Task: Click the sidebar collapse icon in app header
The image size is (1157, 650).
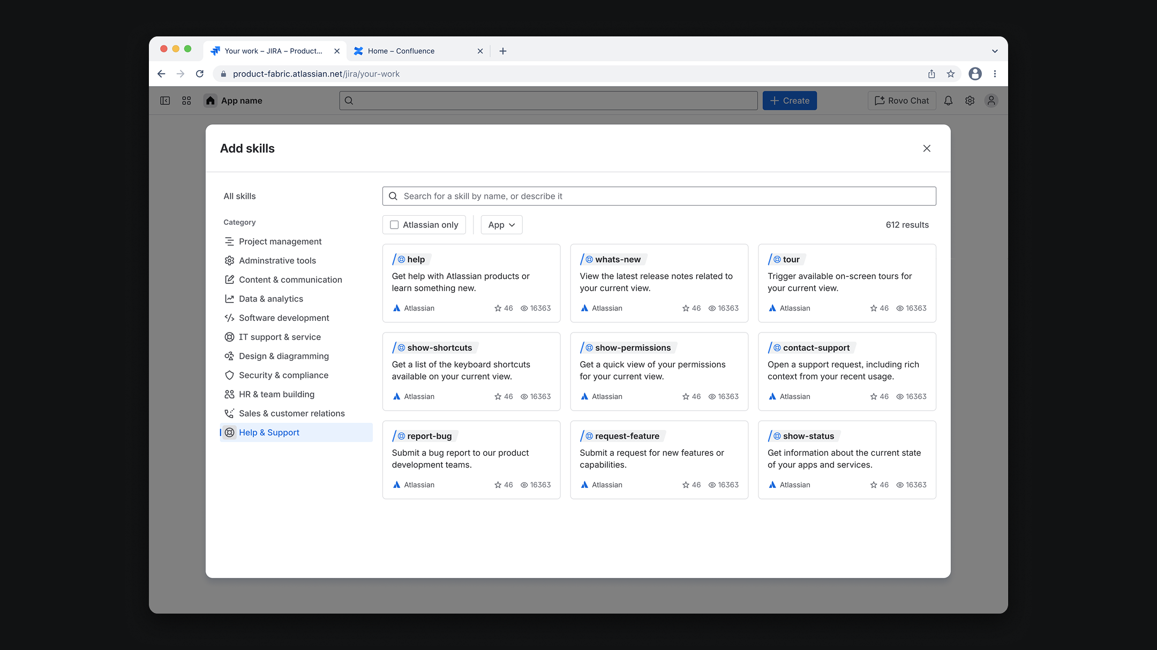Action: (x=165, y=101)
